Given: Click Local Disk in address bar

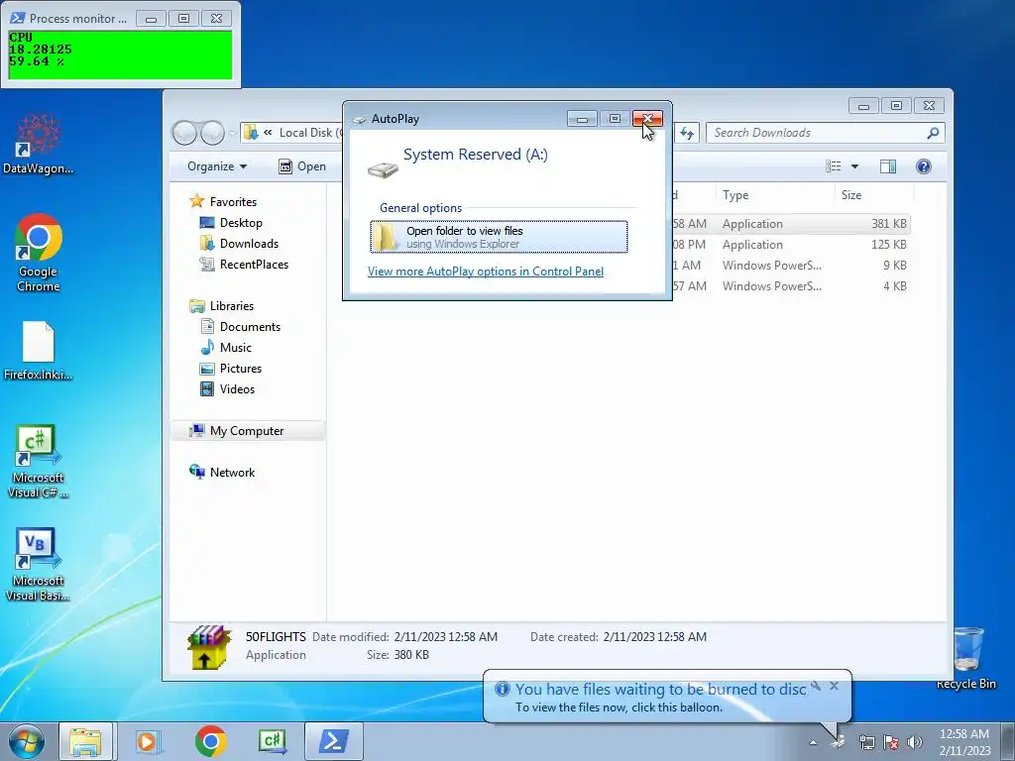Looking at the screenshot, I should point(310,133).
